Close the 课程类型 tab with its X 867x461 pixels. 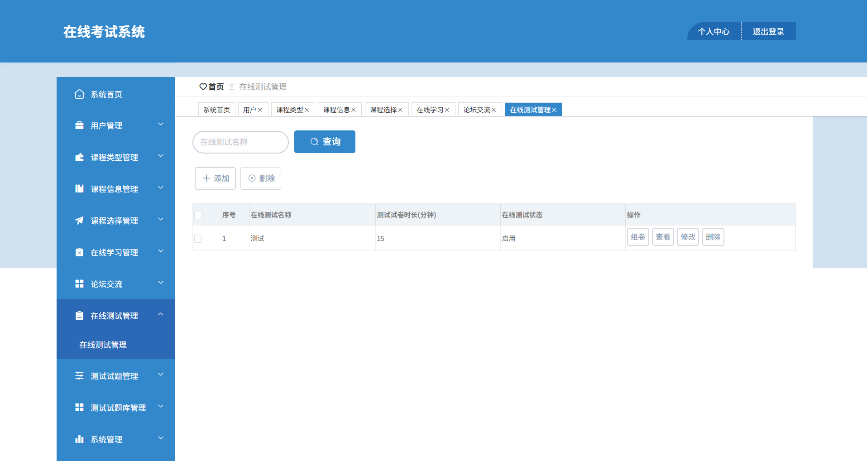click(307, 110)
